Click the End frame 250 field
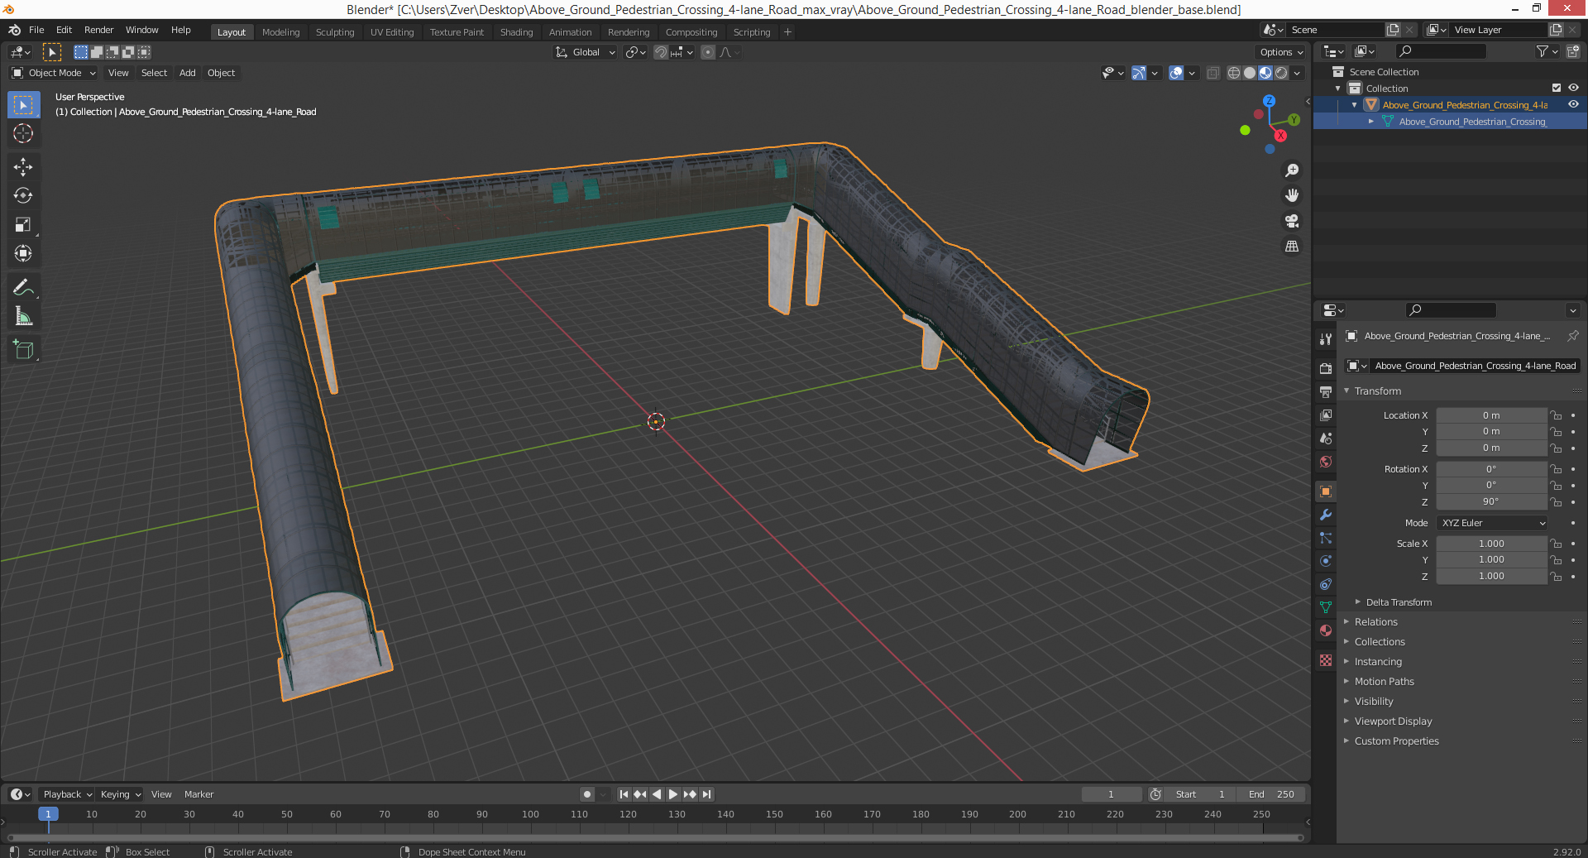 tap(1272, 794)
